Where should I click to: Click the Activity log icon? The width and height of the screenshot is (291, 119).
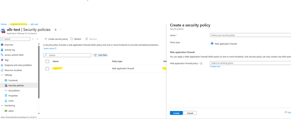coord(2,50)
